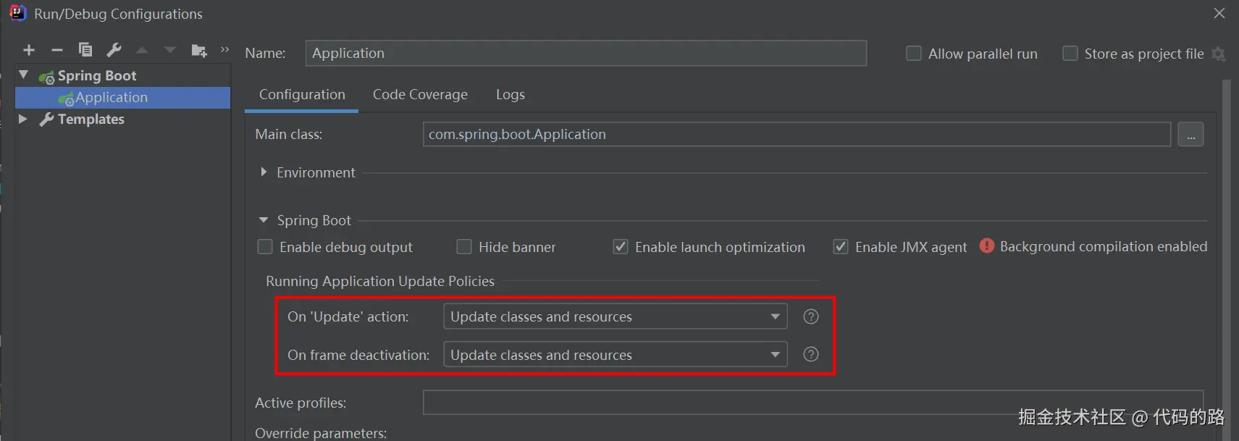
Task: Click the Copy Configuration icon
Action: coord(85,50)
